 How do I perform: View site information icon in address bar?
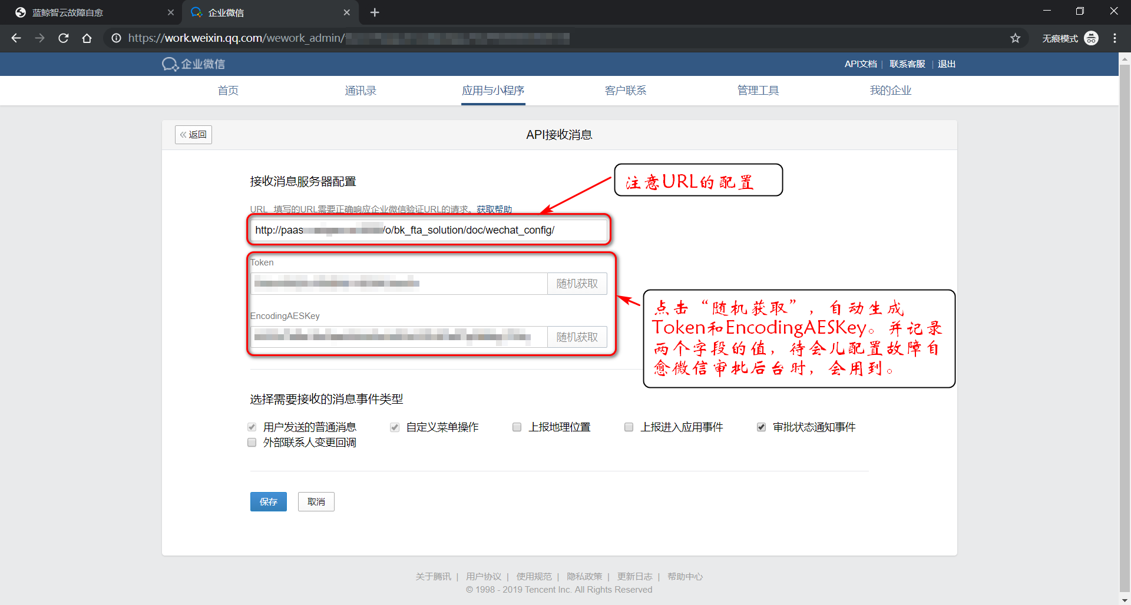tap(117, 38)
